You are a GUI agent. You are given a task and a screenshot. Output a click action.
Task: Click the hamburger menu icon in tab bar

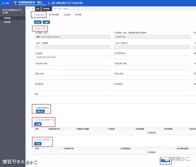[x=28, y=9]
